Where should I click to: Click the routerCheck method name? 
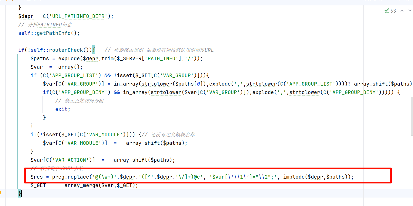pyautogui.click(x=66, y=50)
